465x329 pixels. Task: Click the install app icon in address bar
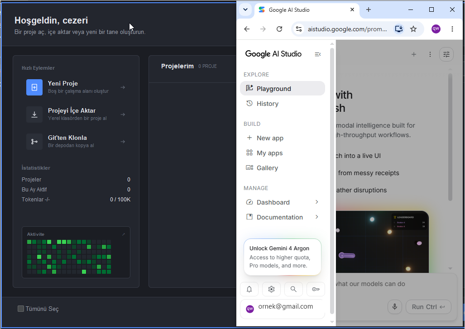[x=399, y=29]
